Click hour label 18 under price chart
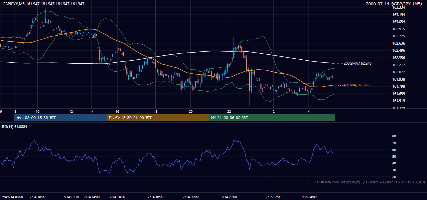The height and width of the screenshot is (200, 427). pos(155,111)
